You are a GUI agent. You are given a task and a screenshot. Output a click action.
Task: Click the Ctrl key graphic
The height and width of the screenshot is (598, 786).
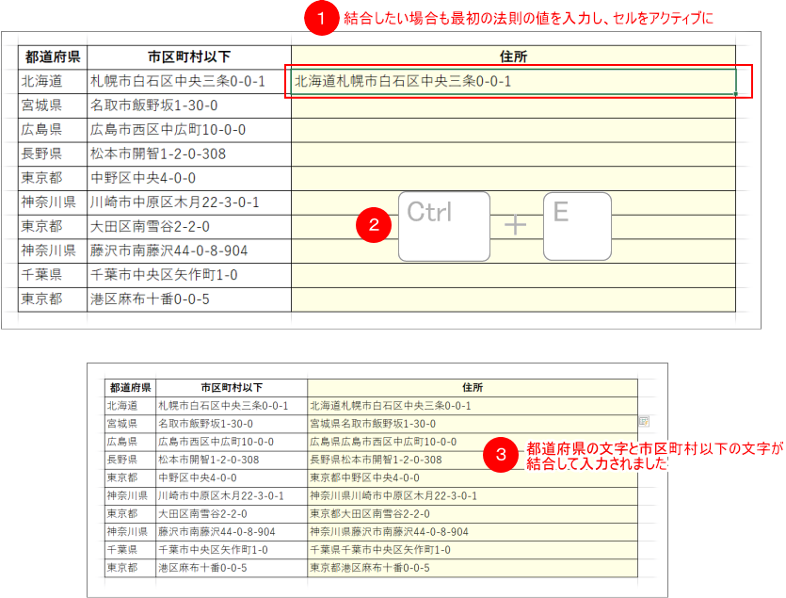[442, 225]
